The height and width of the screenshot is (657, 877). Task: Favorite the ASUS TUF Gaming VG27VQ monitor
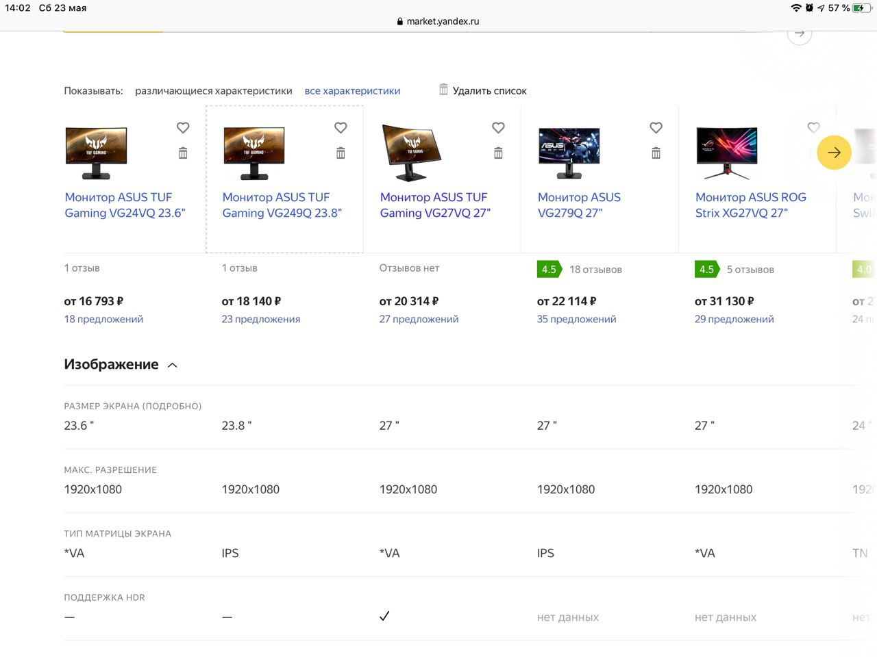click(x=498, y=128)
